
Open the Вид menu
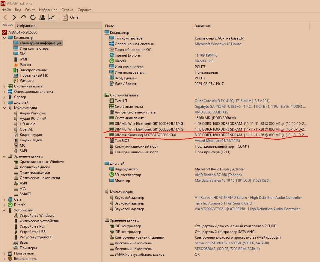point(18,10)
